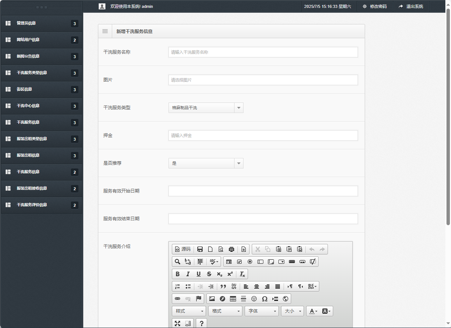Open the text color picker

point(313,311)
